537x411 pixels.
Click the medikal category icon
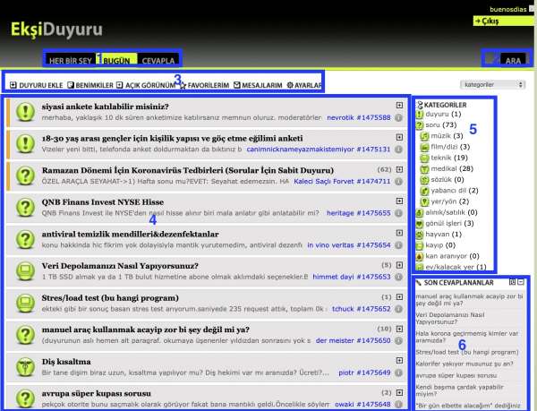pyautogui.click(x=424, y=169)
